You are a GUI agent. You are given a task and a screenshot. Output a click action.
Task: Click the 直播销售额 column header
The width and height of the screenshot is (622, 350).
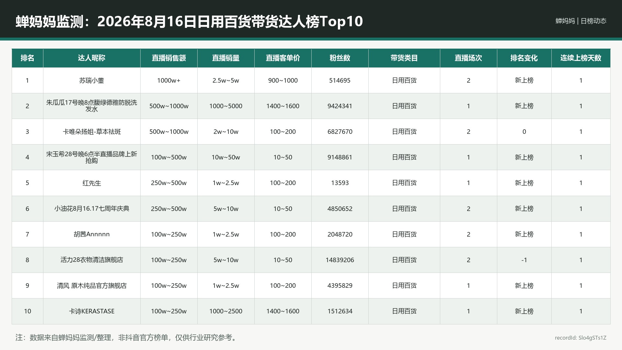pos(169,58)
